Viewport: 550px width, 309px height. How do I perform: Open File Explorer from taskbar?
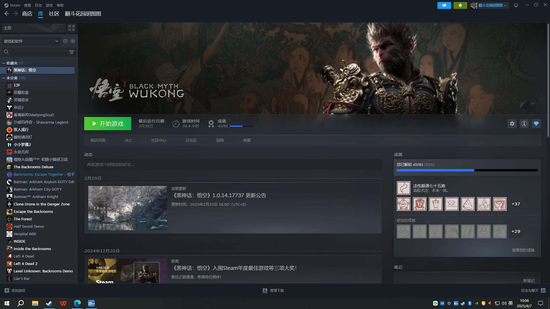(35, 303)
